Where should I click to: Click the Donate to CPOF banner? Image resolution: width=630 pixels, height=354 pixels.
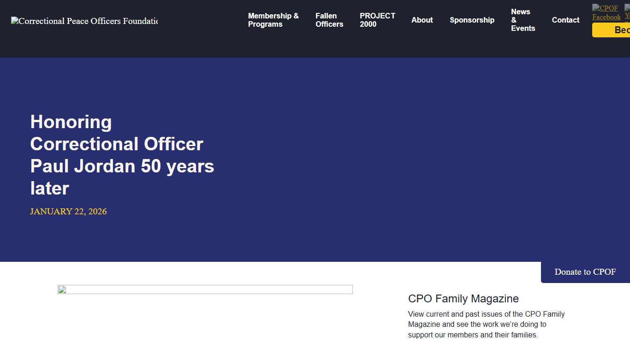click(x=585, y=272)
